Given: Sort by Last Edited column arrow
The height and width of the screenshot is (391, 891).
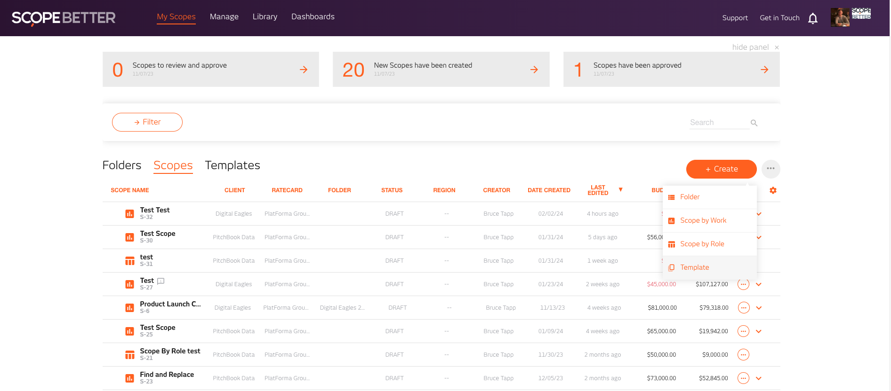Looking at the screenshot, I should pos(620,190).
